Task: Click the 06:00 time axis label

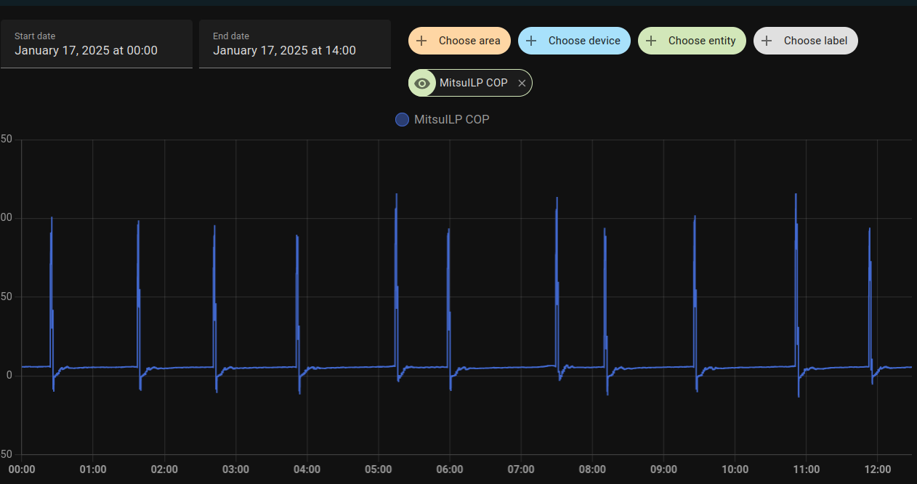Action: pyautogui.click(x=450, y=469)
